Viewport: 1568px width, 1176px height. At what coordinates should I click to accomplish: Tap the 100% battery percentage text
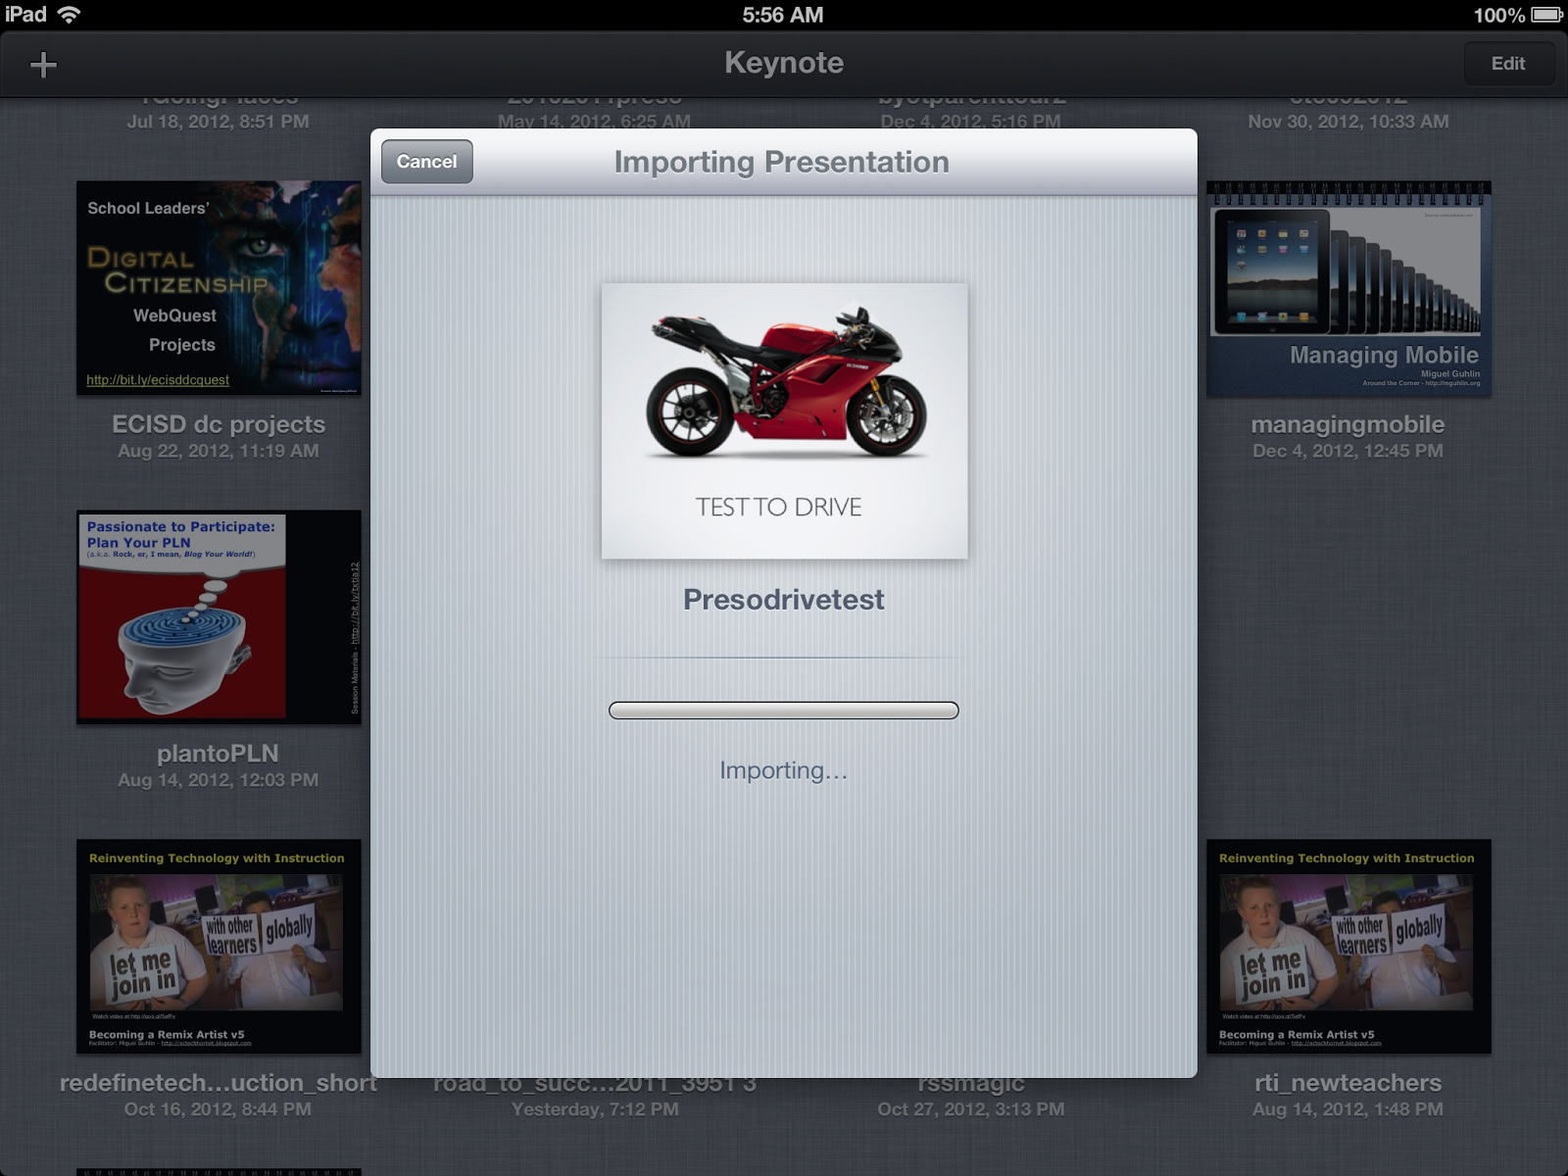pyautogui.click(x=1499, y=15)
